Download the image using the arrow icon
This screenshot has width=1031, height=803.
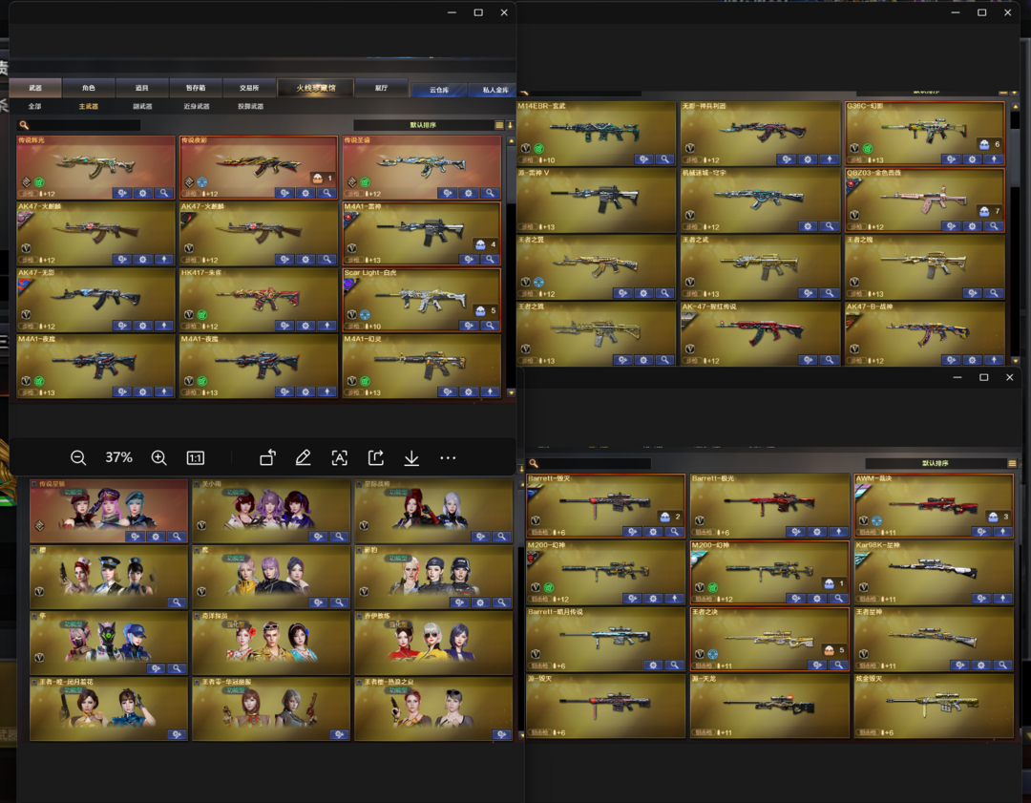[x=411, y=457]
